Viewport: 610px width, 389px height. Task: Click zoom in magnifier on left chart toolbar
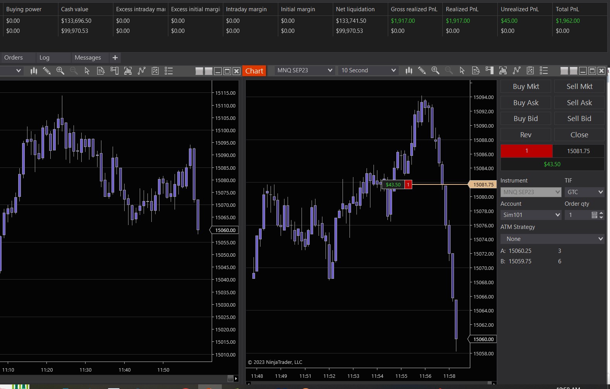pos(60,71)
